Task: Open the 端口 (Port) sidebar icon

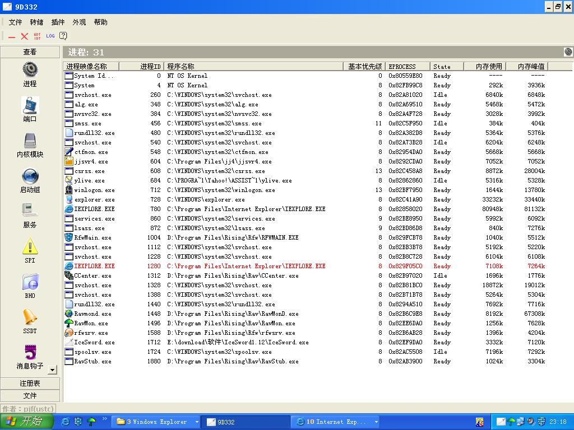Action: (x=30, y=105)
